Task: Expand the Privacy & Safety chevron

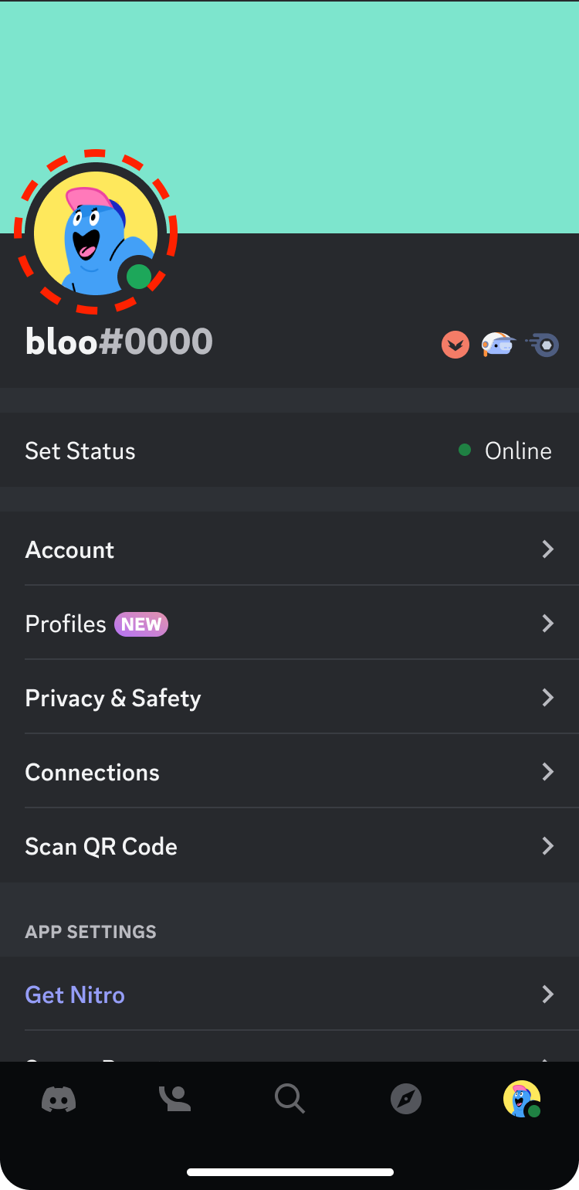Action: (x=548, y=698)
